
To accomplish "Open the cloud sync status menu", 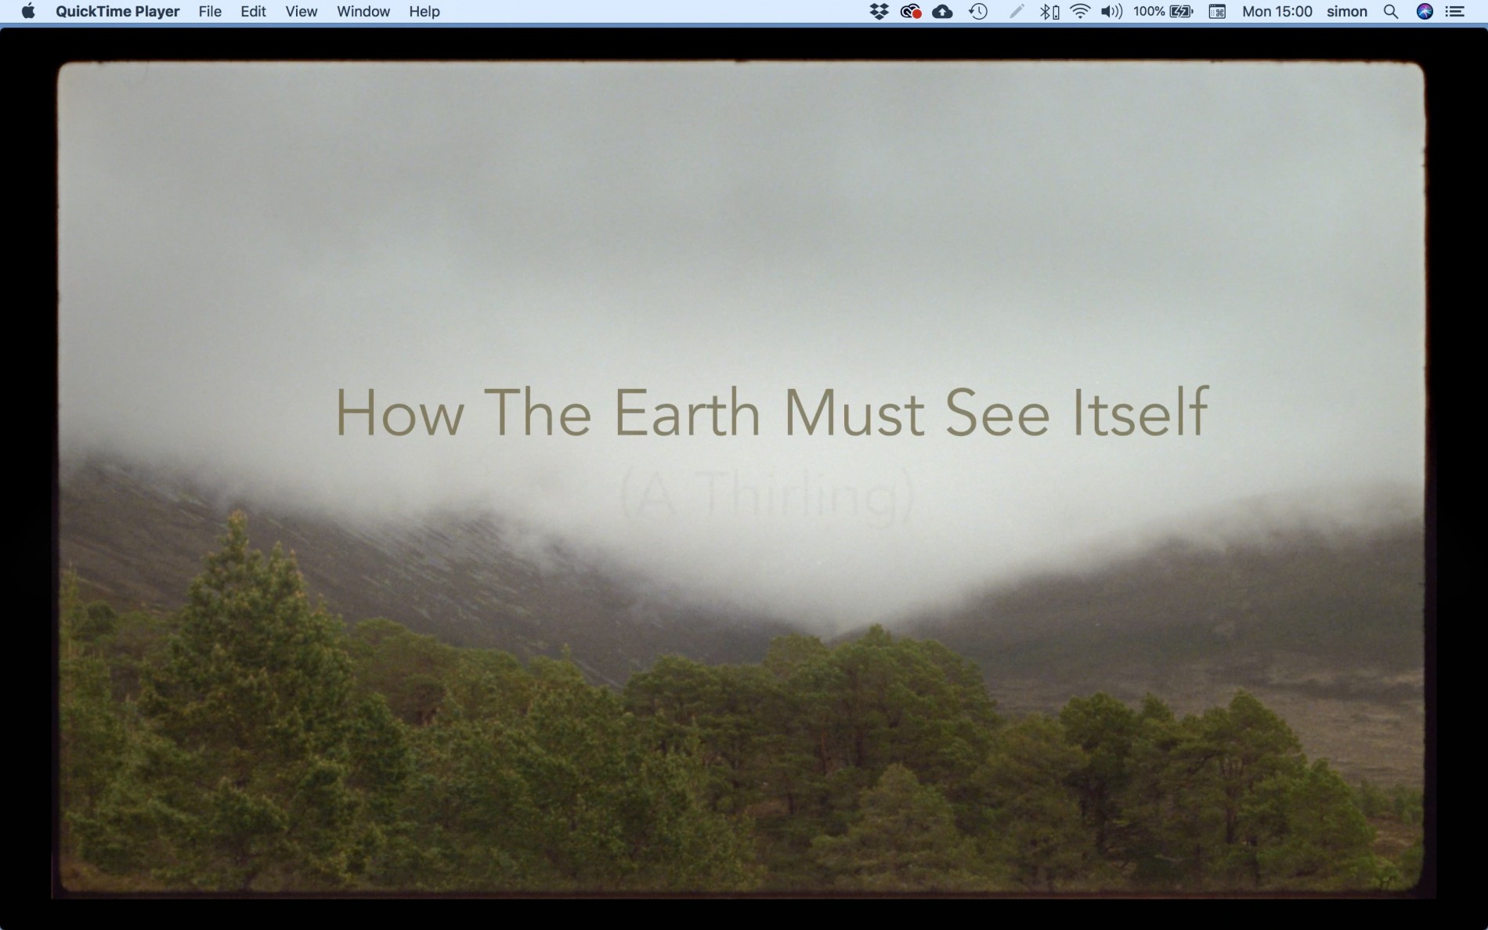I will (x=943, y=12).
